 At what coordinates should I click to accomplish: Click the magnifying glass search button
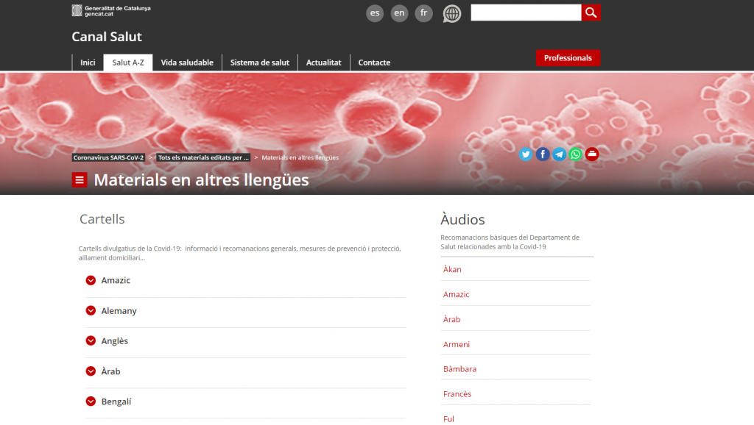591,12
